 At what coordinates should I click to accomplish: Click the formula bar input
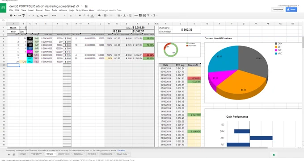155,20
